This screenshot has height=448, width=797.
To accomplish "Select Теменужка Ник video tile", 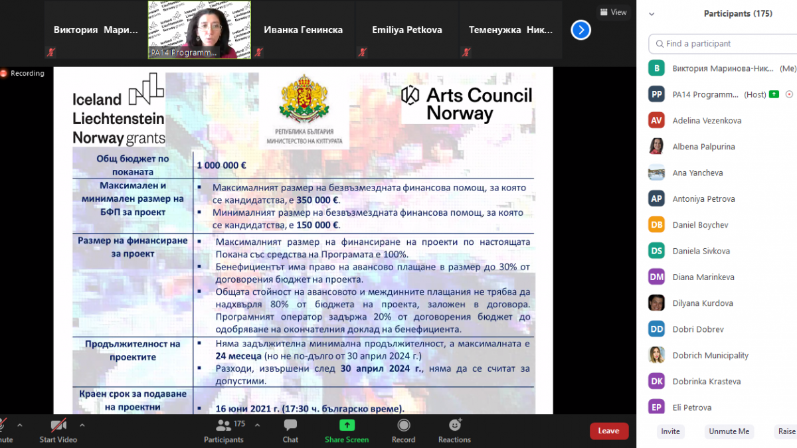I will (511, 30).
